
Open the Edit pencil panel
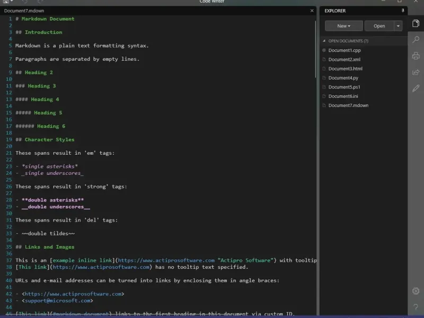pyautogui.click(x=416, y=88)
